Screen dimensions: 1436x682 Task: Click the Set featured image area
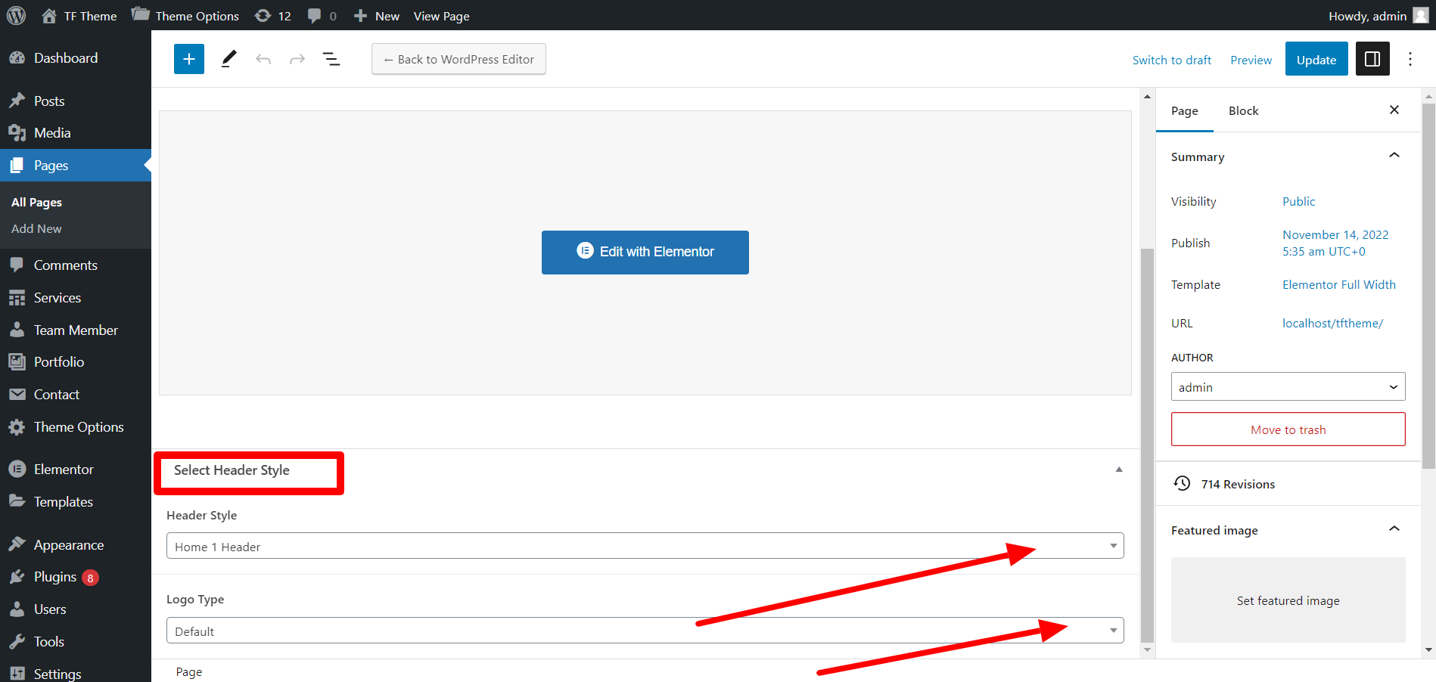point(1288,600)
